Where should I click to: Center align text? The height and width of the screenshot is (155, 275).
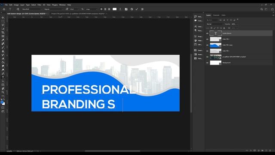tap(105, 9)
